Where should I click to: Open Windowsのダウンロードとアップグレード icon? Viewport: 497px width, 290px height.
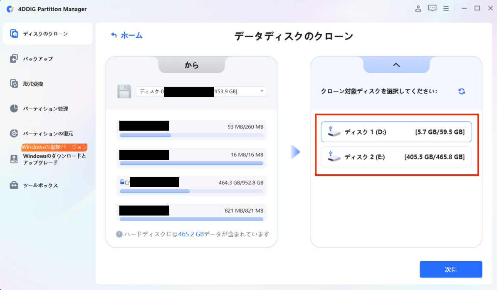(x=14, y=159)
